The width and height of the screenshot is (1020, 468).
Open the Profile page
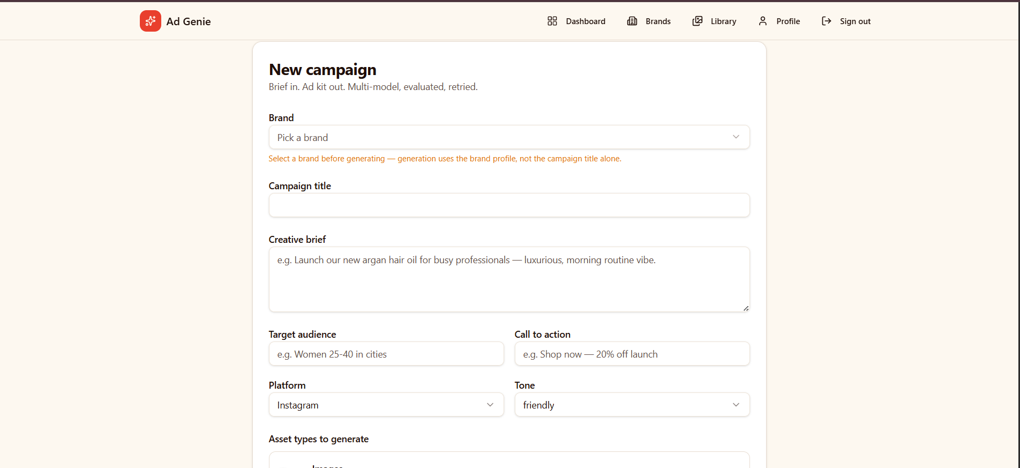click(779, 21)
